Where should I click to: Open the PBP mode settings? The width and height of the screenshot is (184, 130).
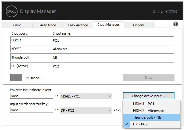(33, 78)
